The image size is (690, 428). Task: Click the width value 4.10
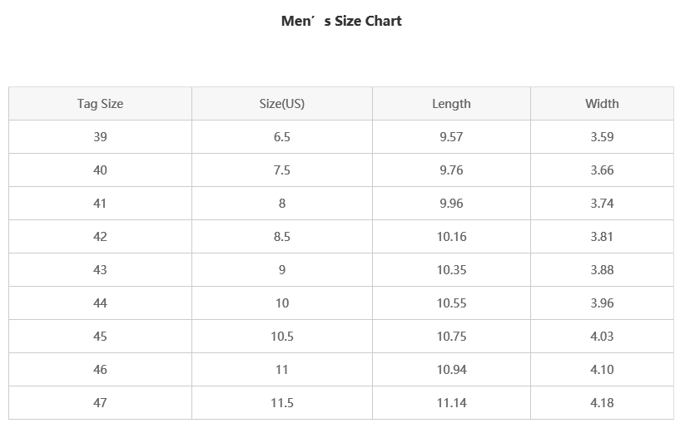click(602, 370)
